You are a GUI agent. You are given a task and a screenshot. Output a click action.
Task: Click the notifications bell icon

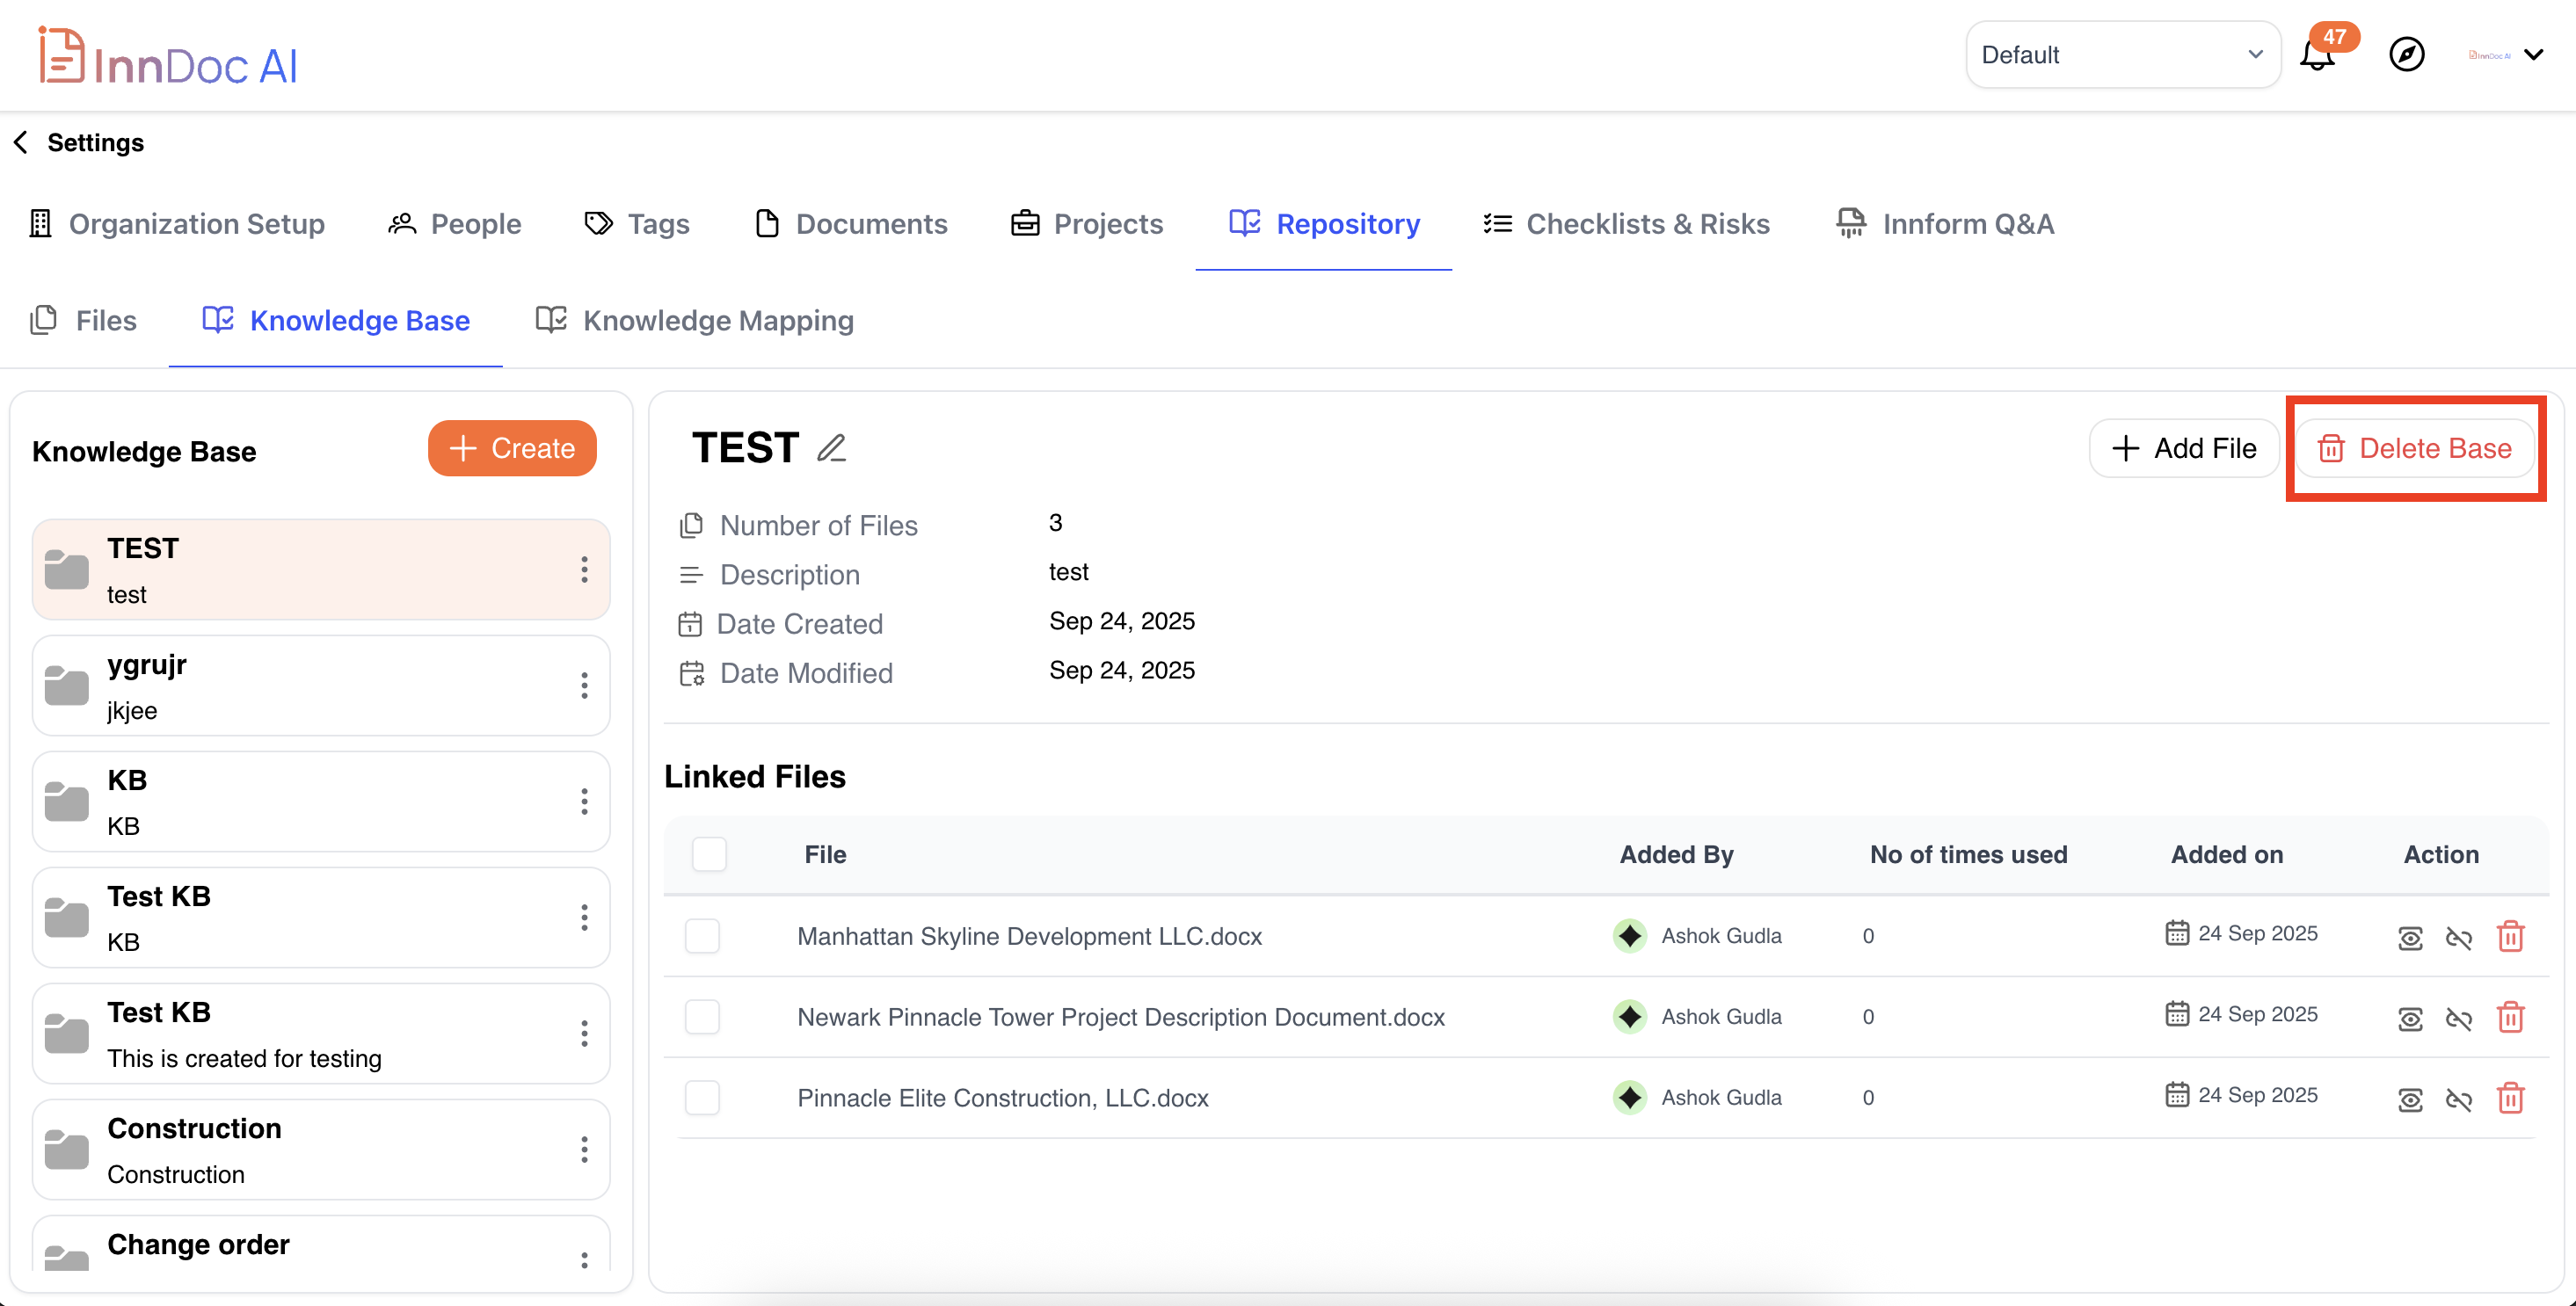coord(2316,56)
